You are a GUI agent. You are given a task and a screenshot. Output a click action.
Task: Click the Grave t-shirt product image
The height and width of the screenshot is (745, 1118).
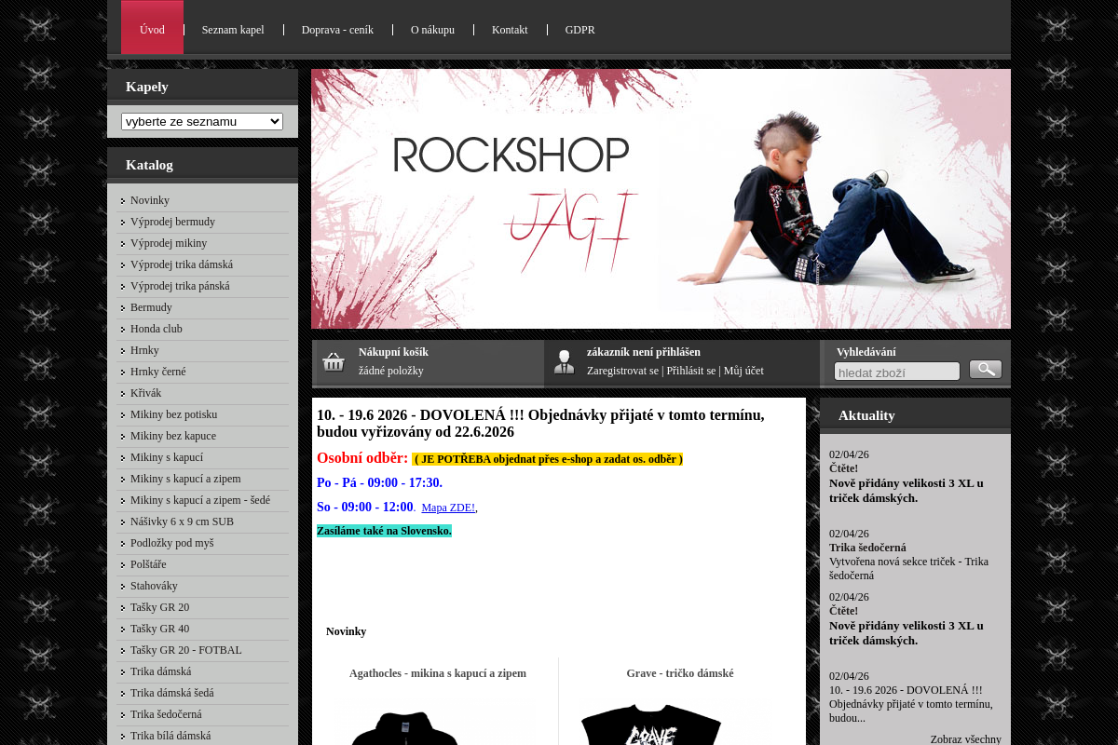click(x=651, y=725)
